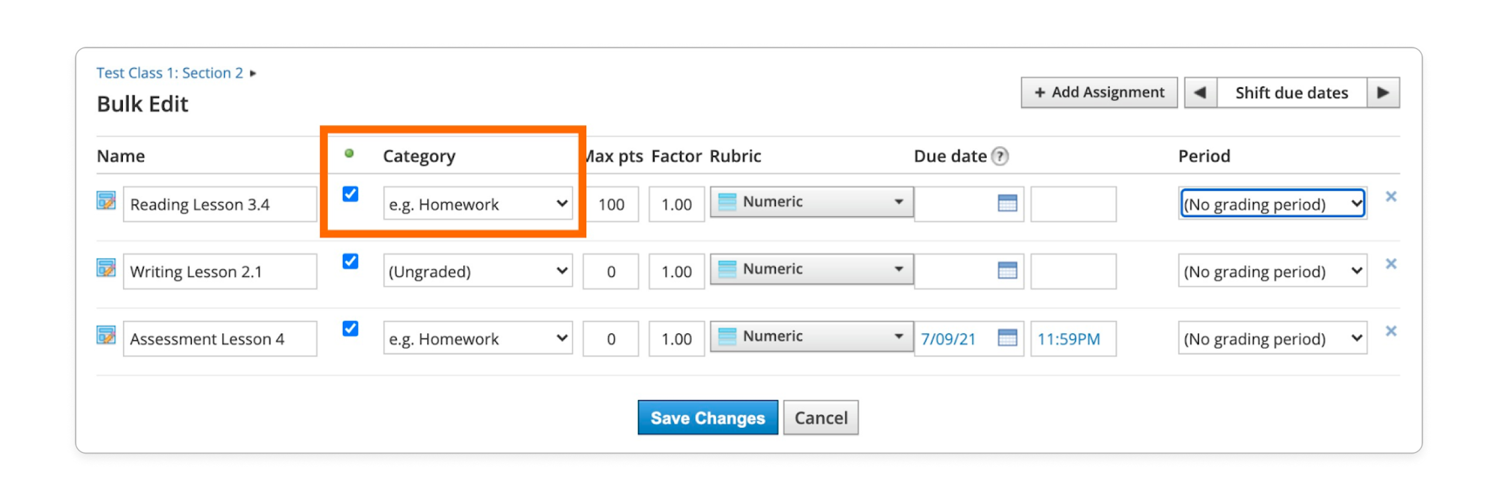Screen dimensions: 1498x501
Task: Remove the Writing Lesson 2.1 row
Action: [1392, 263]
